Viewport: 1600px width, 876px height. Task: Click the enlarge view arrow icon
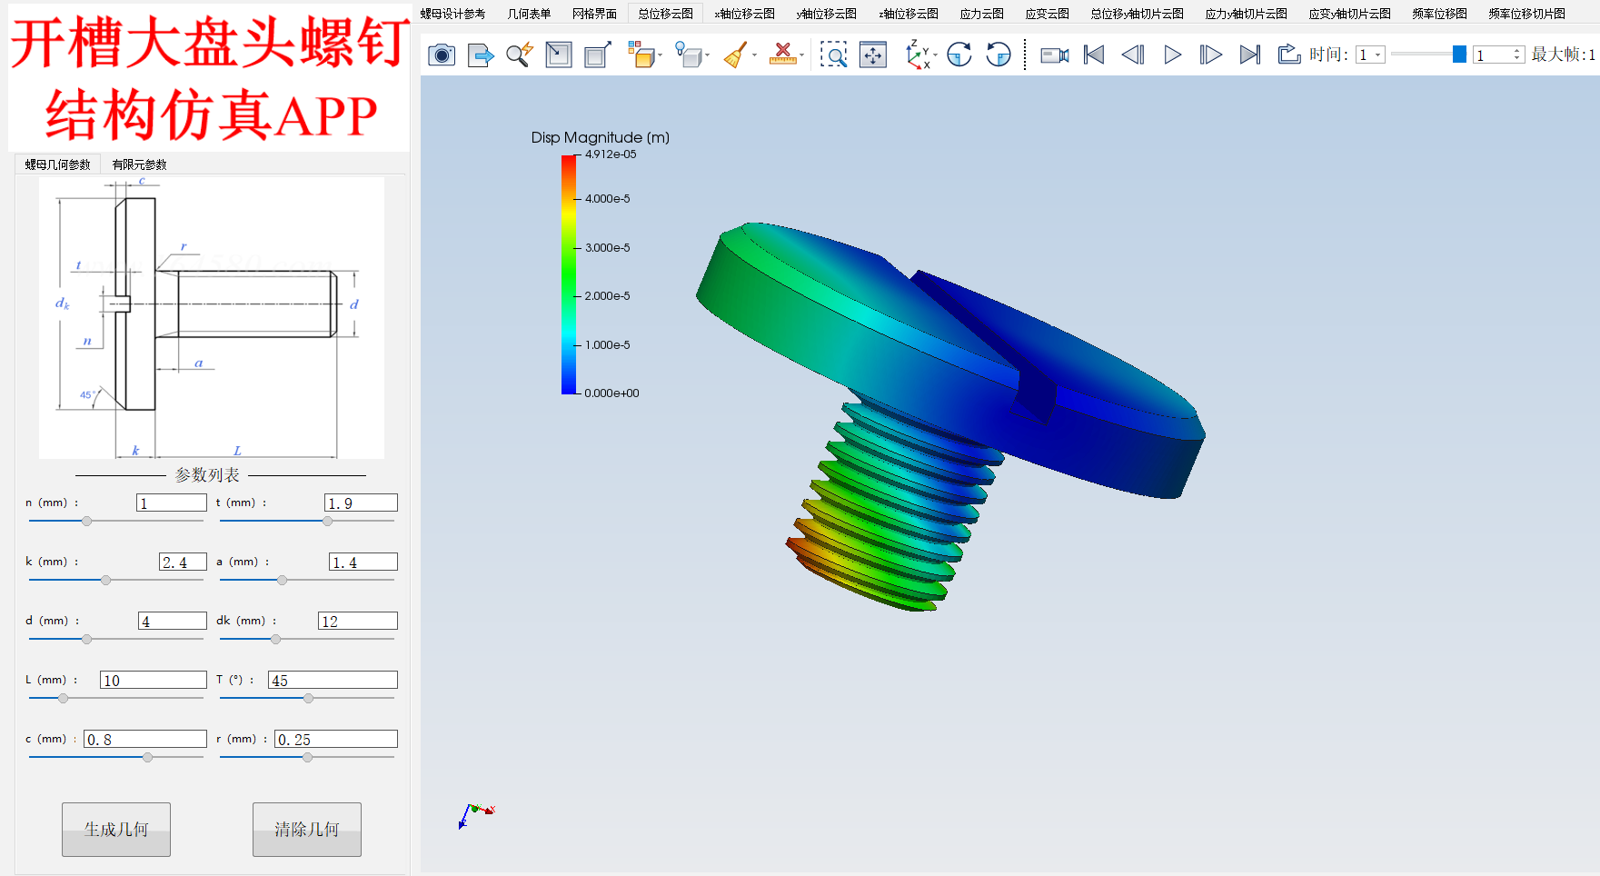(598, 55)
